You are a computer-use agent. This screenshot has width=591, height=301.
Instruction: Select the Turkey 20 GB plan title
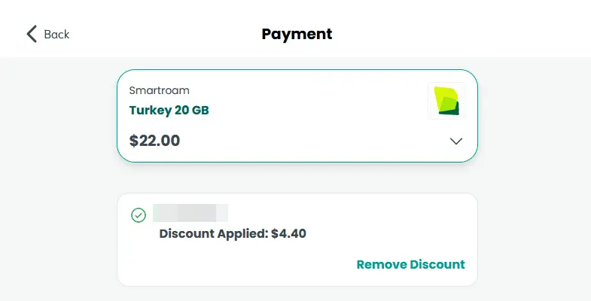(x=169, y=111)
